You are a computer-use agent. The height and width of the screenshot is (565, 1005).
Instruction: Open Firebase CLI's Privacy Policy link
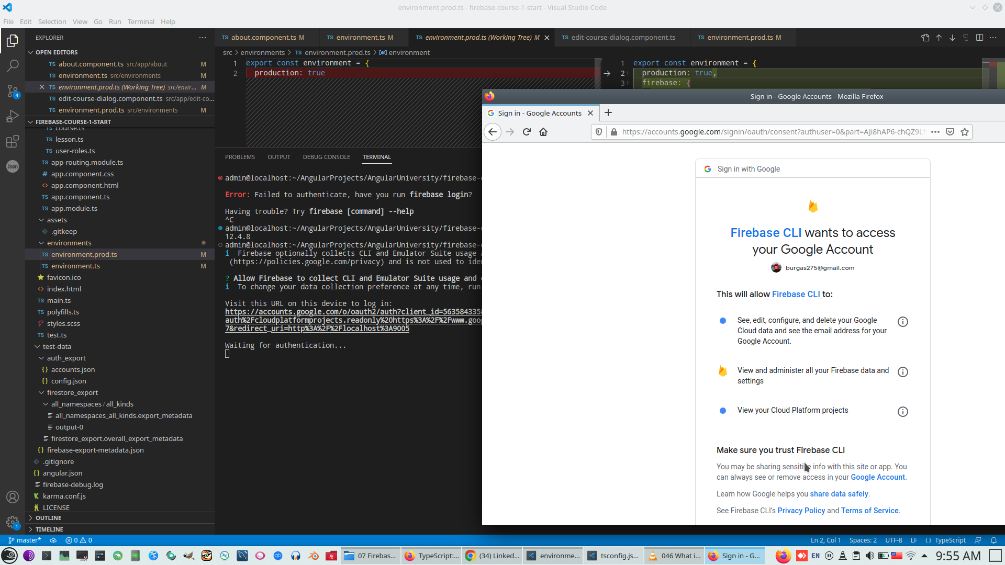pos(801,511)
